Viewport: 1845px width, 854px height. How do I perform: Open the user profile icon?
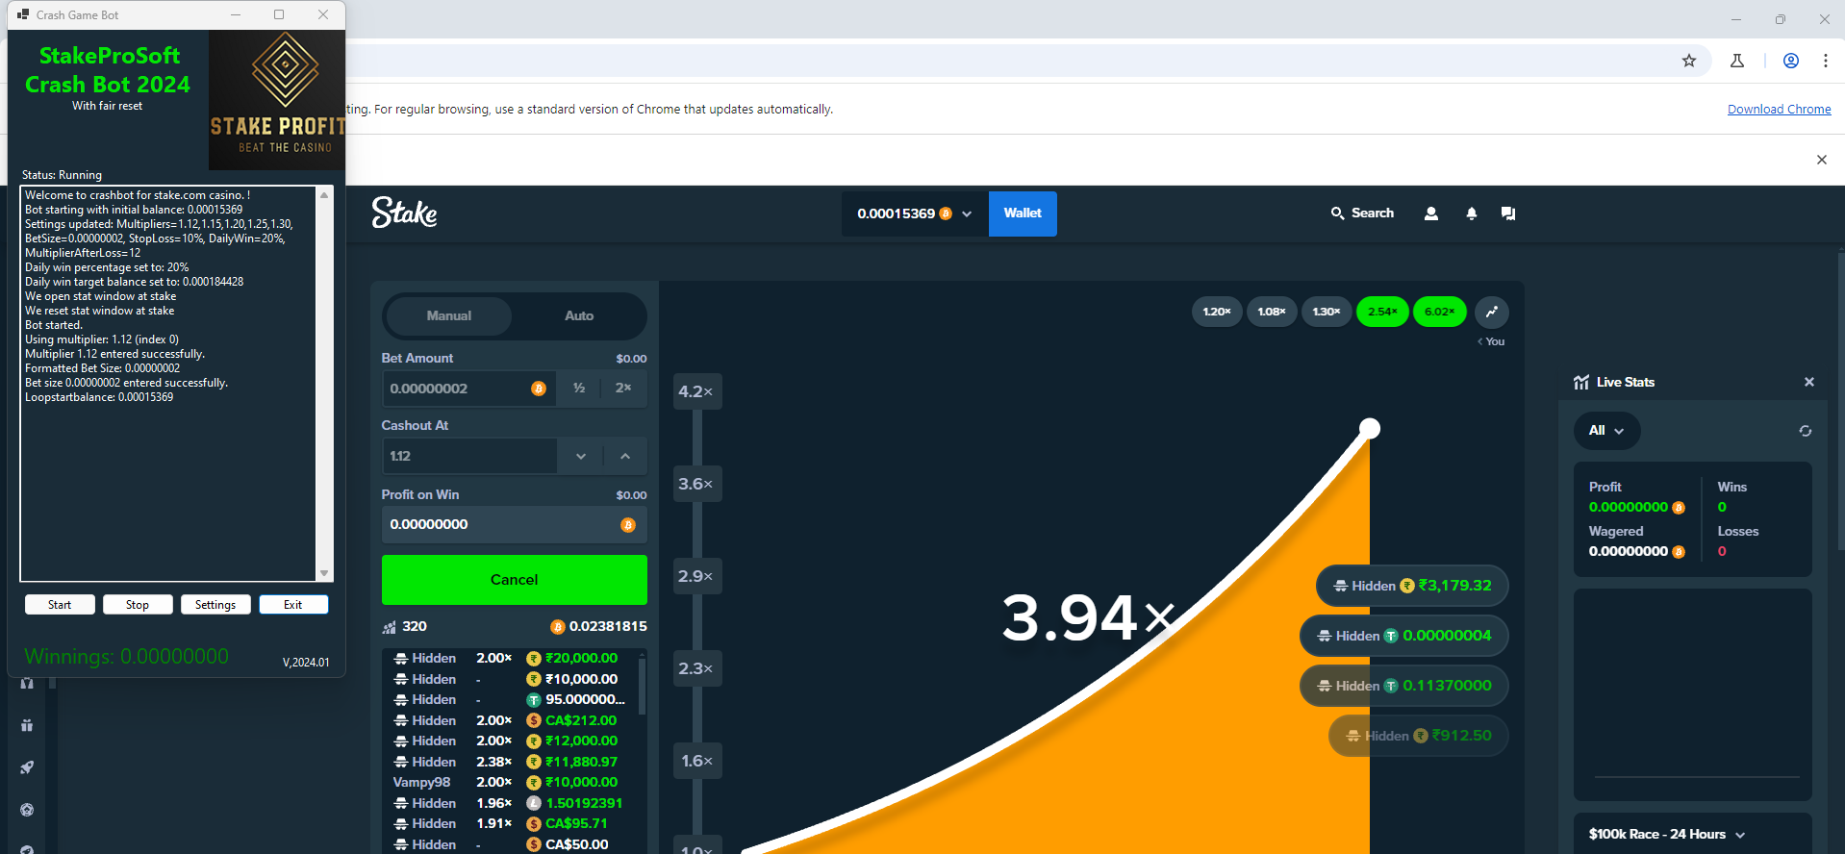pyautogui.click(x=1430, y=213)
